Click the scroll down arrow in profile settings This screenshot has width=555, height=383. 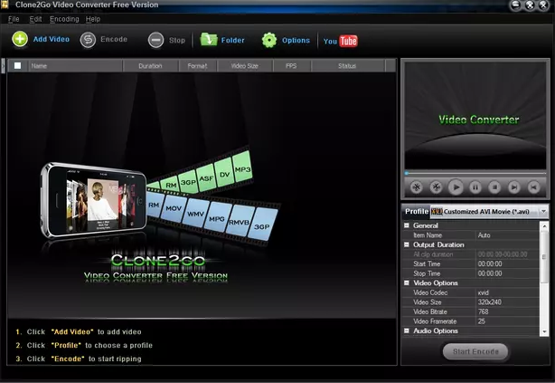coord(544,331)
